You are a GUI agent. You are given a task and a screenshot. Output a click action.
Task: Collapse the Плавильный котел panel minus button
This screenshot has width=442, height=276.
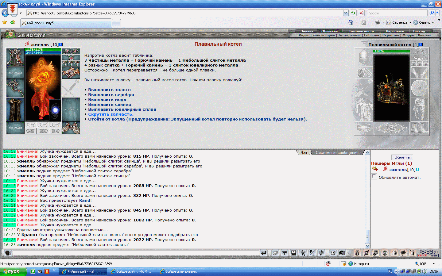364,44
